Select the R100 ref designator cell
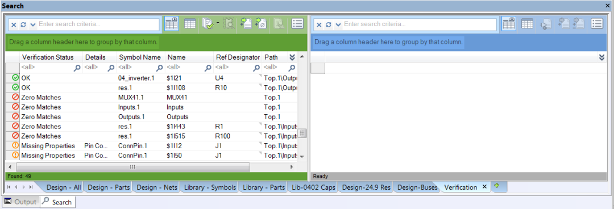The width and height of the screenshot is (614, 209). point(238,136)
